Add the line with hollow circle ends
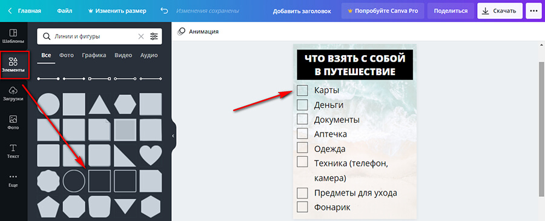This screenshot has height=221, width=545. coord(125,79)
